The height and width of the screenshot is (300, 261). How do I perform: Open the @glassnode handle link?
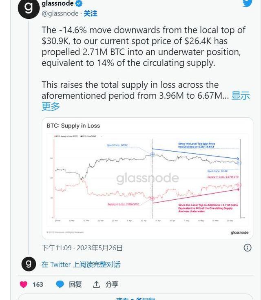point(60,13)
